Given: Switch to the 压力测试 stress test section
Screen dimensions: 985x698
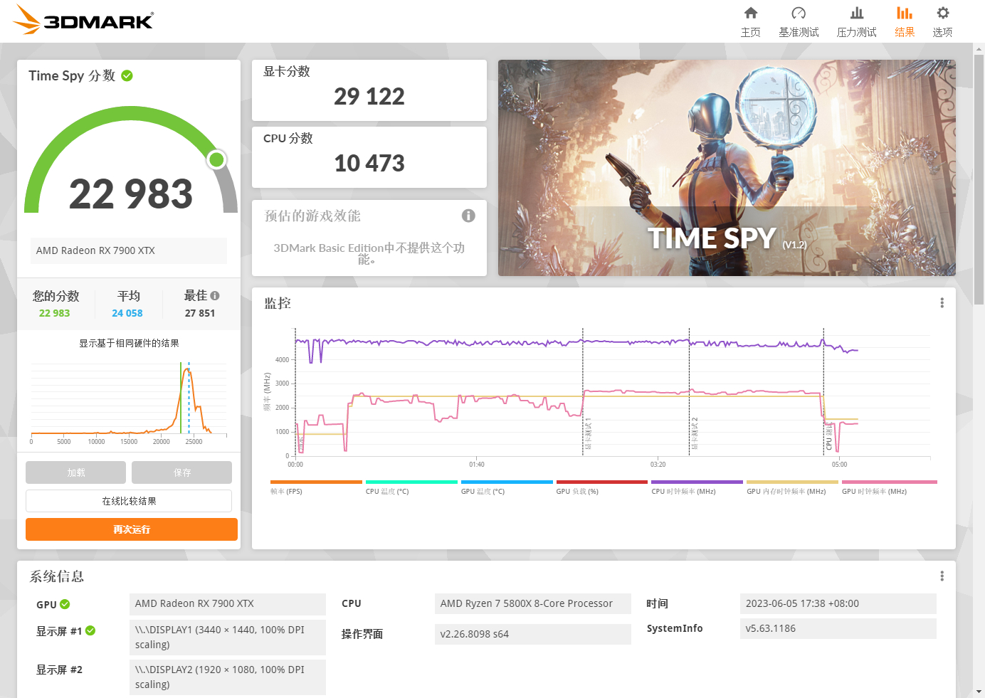Looking at the screenshot, I should (857, 21).
